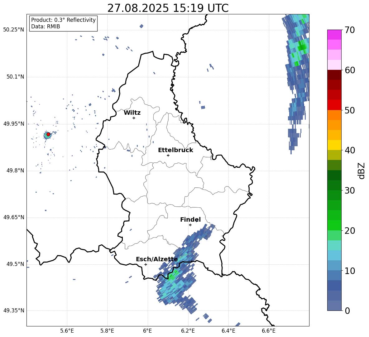Click the 20 colorbar tick label
Screen dimensions: 369x337
tap(350, 231)
